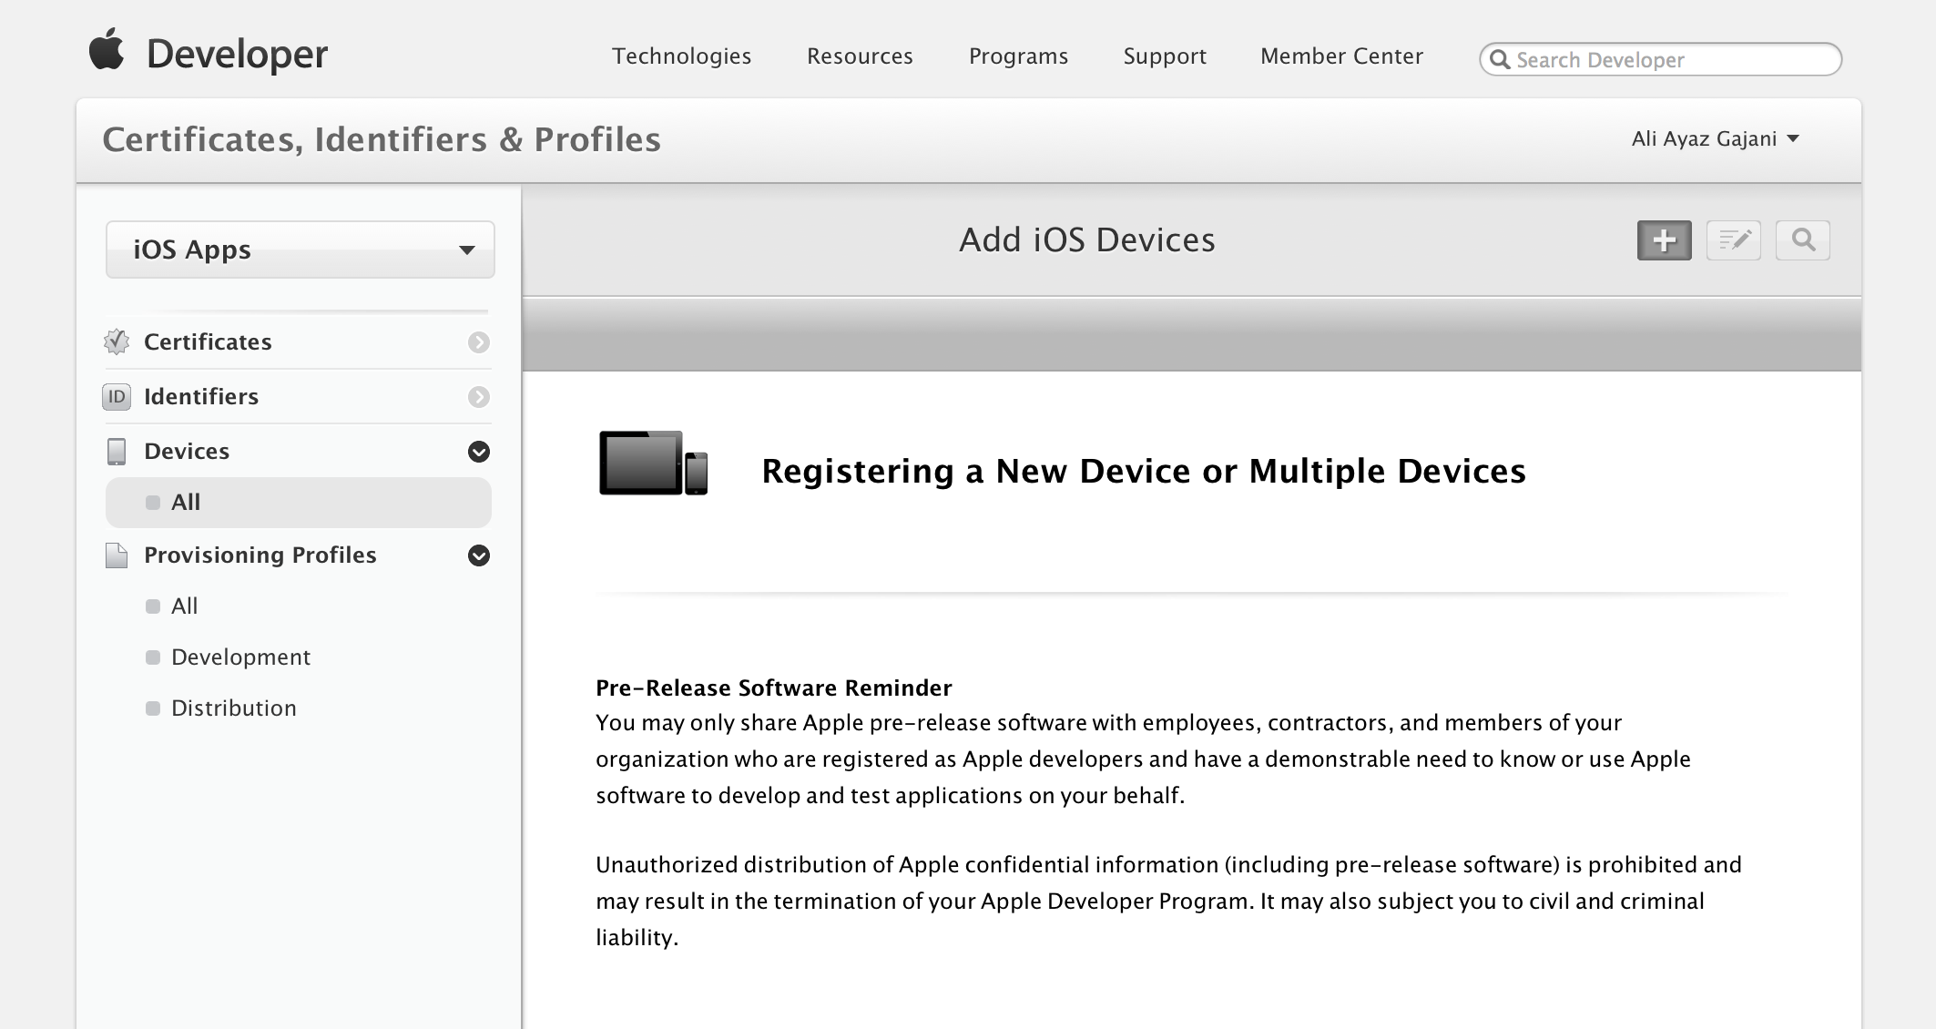Click the edit devices pencil icon

(1733, 240)
